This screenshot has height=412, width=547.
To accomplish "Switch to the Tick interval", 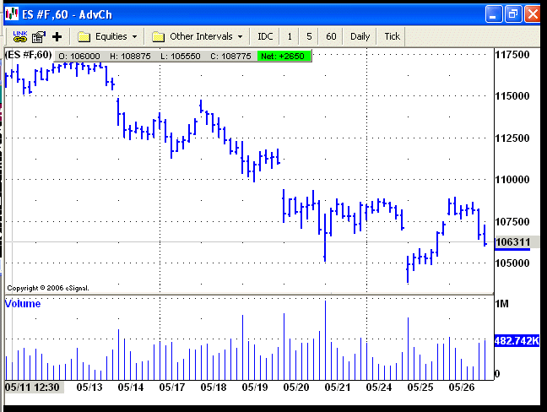I will [x=393, y=36].
